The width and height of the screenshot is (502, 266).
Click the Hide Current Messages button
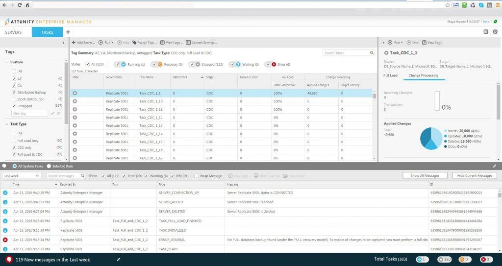click(x=475, y=175)
